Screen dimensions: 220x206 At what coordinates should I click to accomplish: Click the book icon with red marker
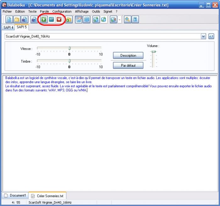113,19
